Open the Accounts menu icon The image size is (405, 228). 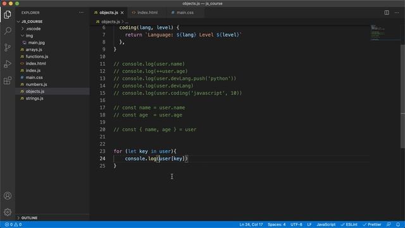8,196
